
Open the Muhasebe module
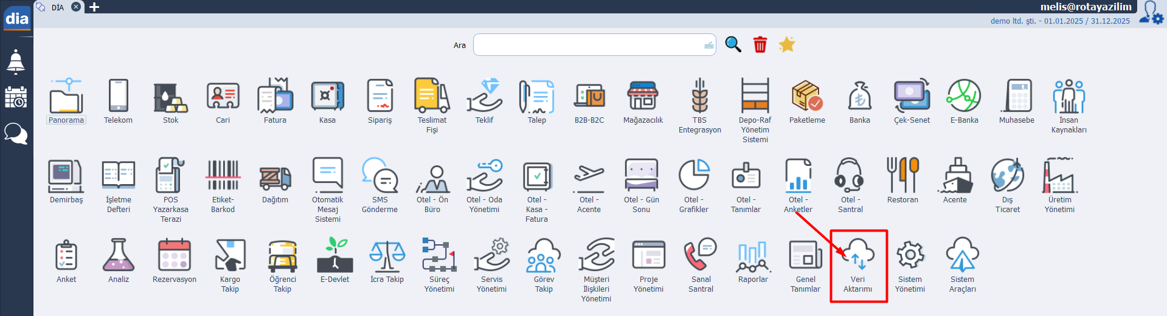(1016, 97)
